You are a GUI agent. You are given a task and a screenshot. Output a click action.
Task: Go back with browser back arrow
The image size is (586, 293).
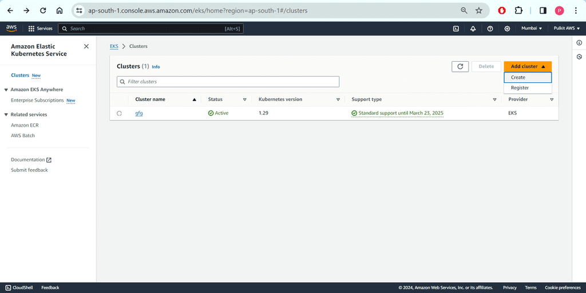10,10
